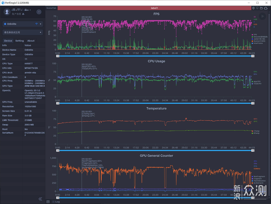271x204 pixels.
Task: Toggle AppCPU series in CPU legend
Action: pyautogui.click(x=256, y=82)
